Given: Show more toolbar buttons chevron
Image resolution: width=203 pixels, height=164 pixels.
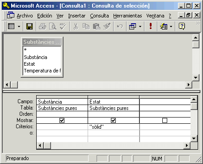Looking at the screenshot, I should click(x=198, y=23).
